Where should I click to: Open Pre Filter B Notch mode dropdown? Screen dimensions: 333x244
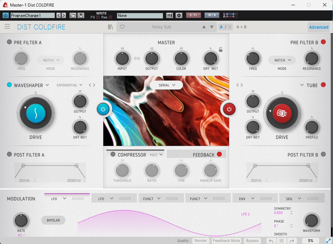(282, 60)
